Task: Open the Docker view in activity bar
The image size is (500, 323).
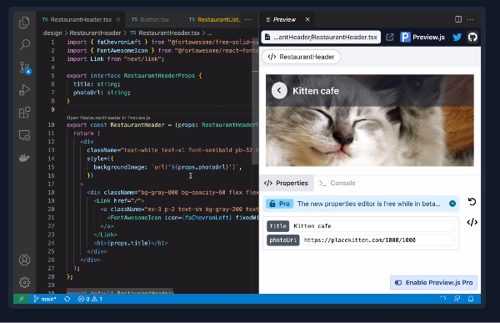Action: [24, 158]
